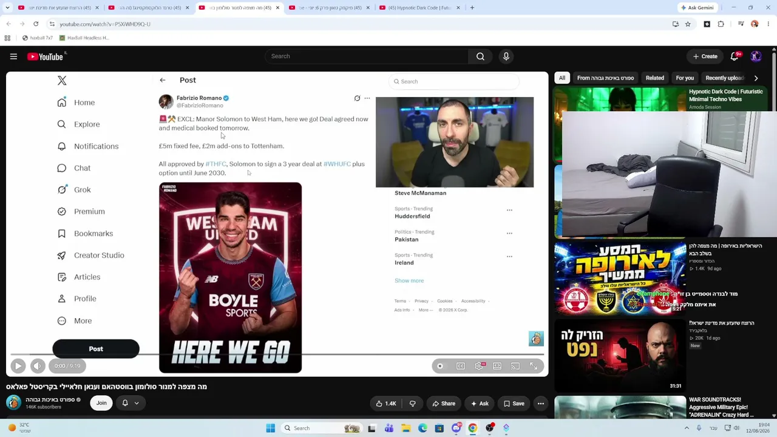
Task: Toggle subtitles with the CC button
Action: tap(461, 366)
